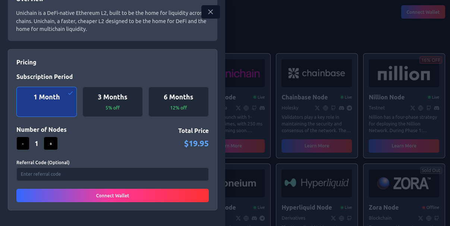Choose the 3 Months subscription option
Image resolution: width=450 pixels, height=226 pixels.
[113, 102]
